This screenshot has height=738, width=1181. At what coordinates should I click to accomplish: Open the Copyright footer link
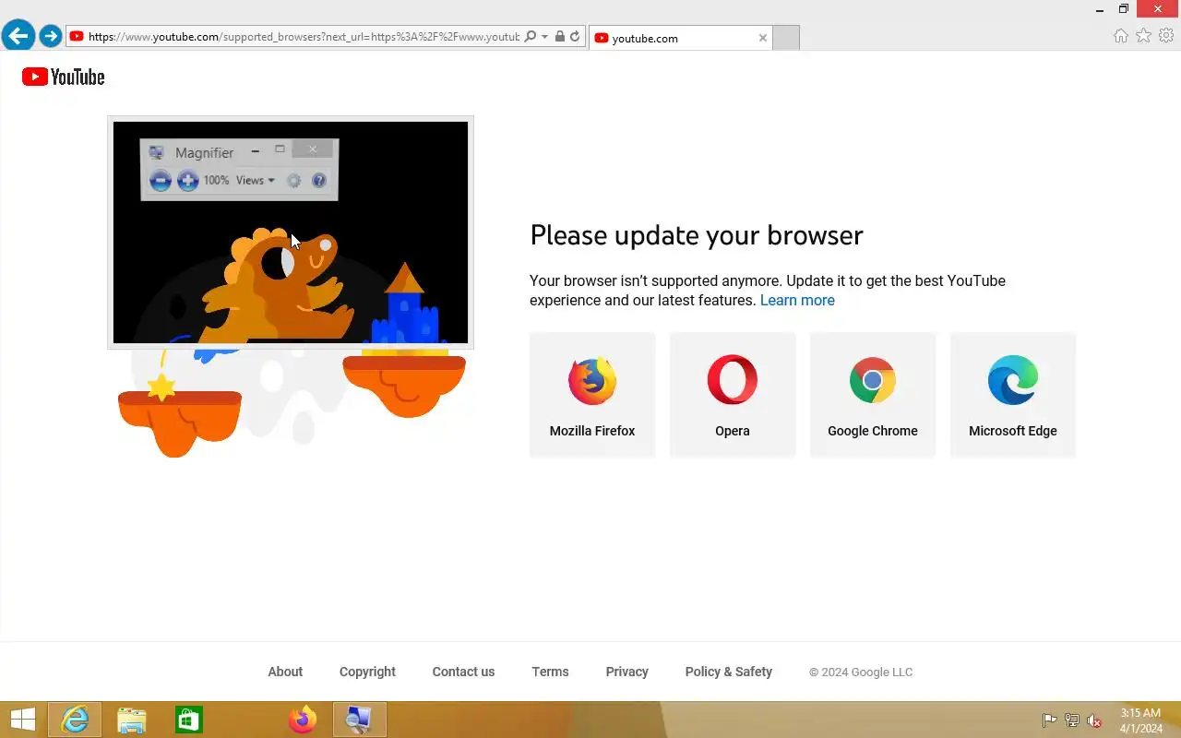click(x=367, y=672)
